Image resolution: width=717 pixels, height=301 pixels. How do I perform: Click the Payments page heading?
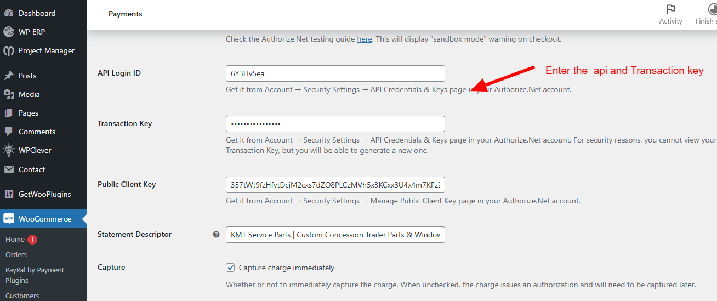click(x=126, y=14)
